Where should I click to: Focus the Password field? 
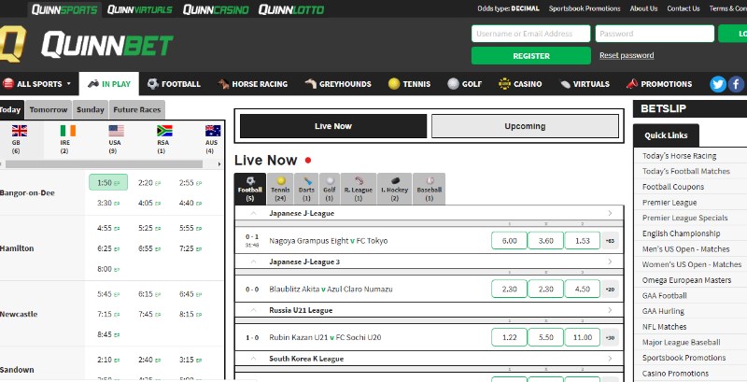point(655,34)
